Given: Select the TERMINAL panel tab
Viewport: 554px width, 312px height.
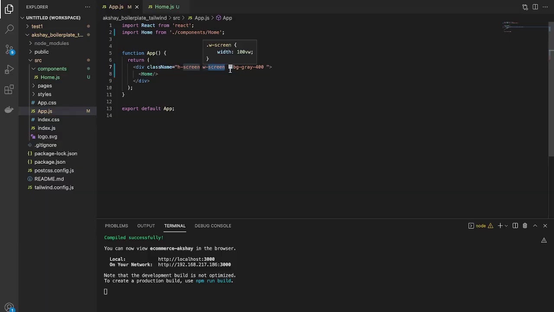Looking at the screenshot, I should click(x=175, y=226).
